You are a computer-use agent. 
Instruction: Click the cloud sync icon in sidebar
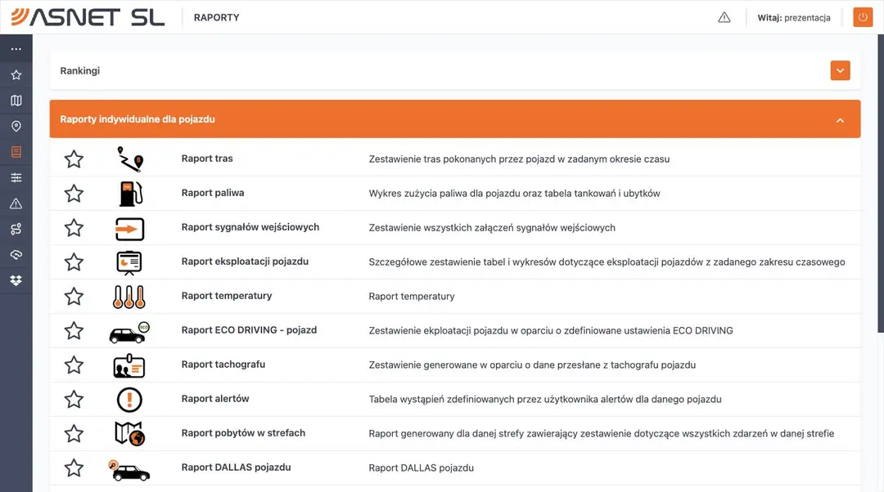16,255
